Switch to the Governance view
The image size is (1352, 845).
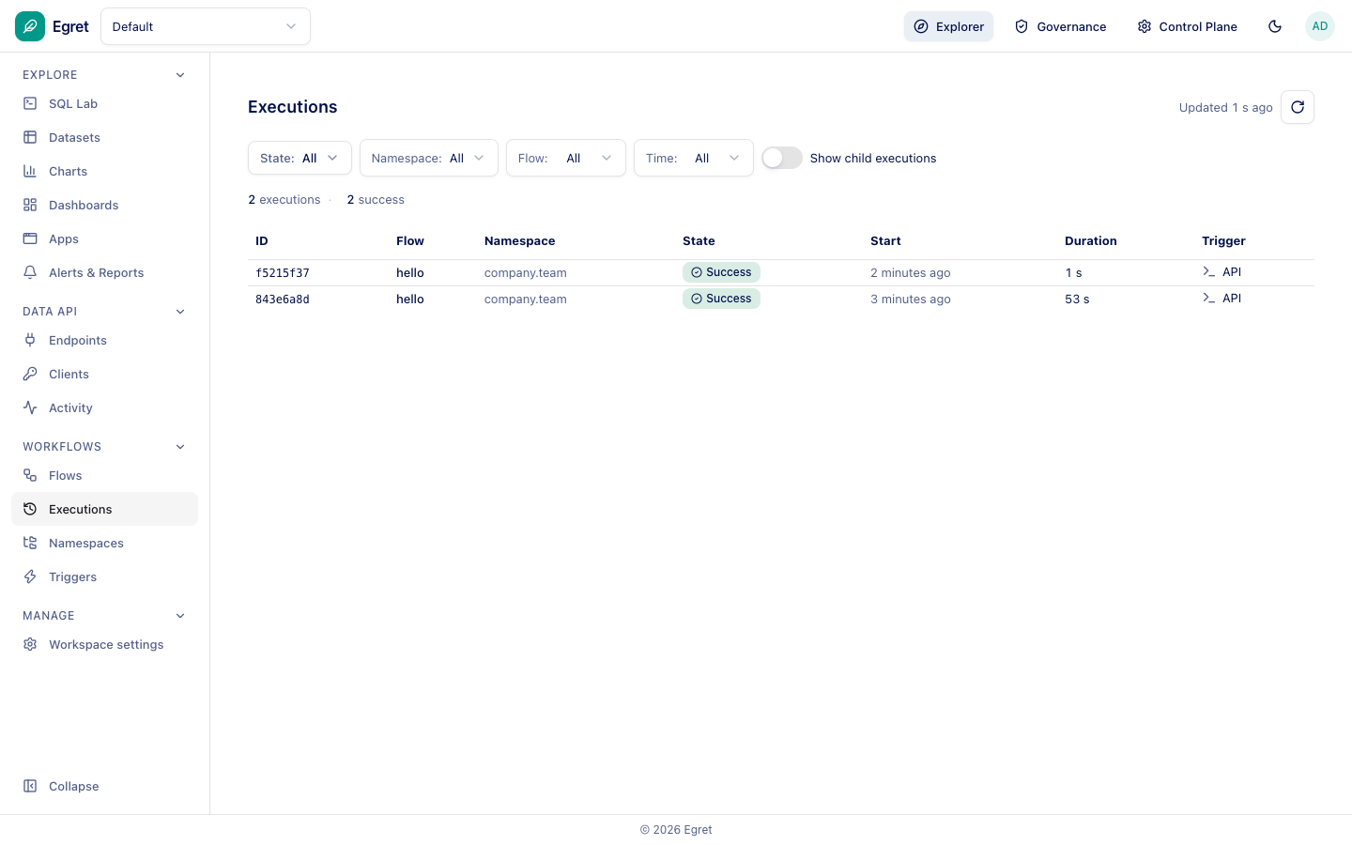1060,26
